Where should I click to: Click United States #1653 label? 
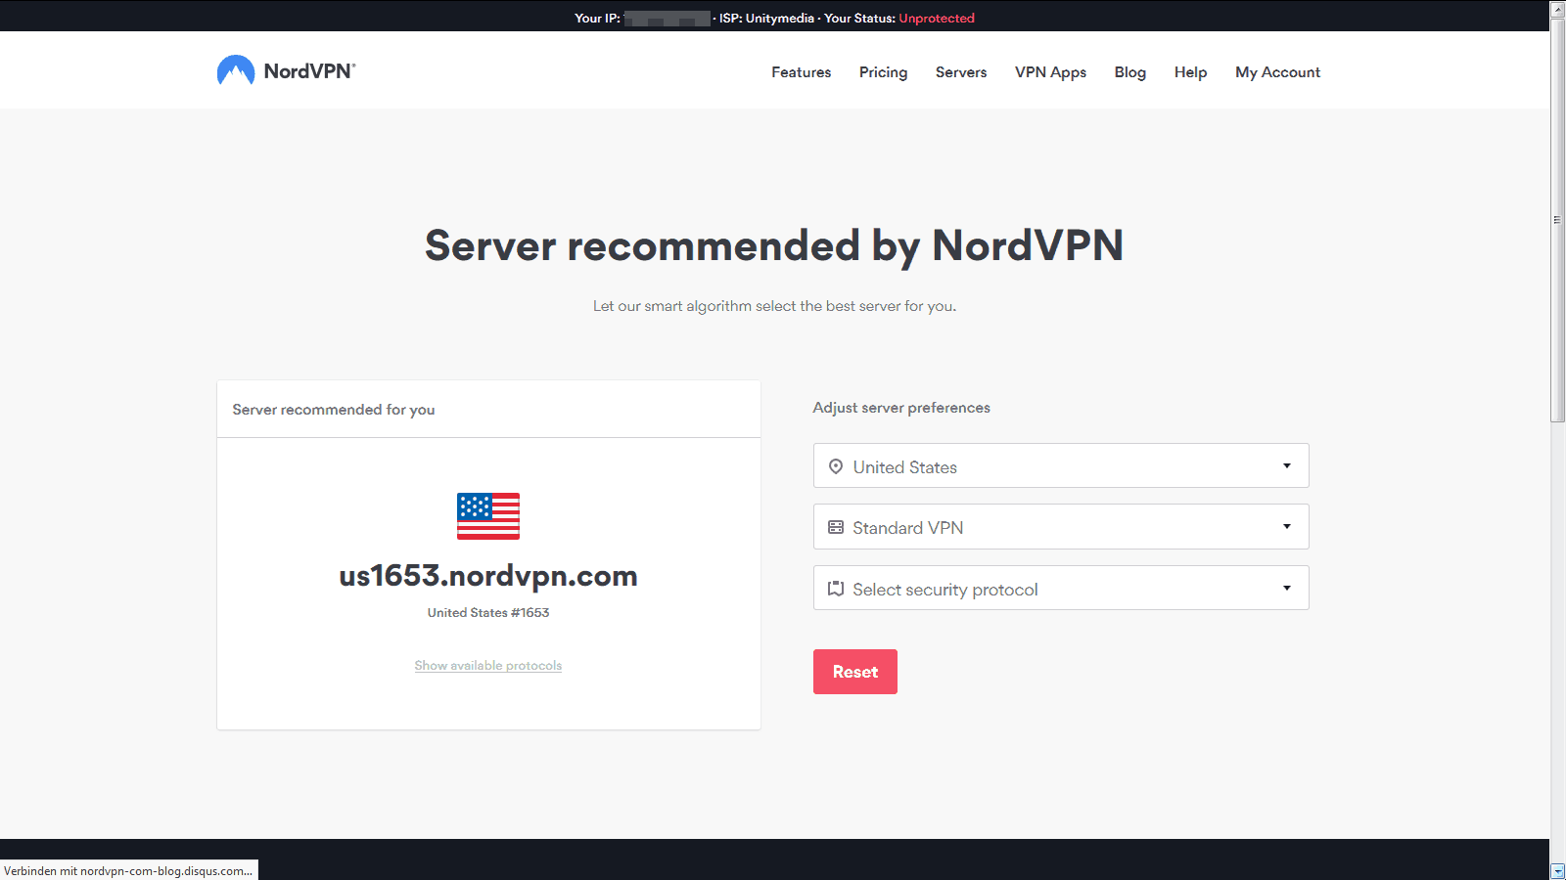(488, 612)
